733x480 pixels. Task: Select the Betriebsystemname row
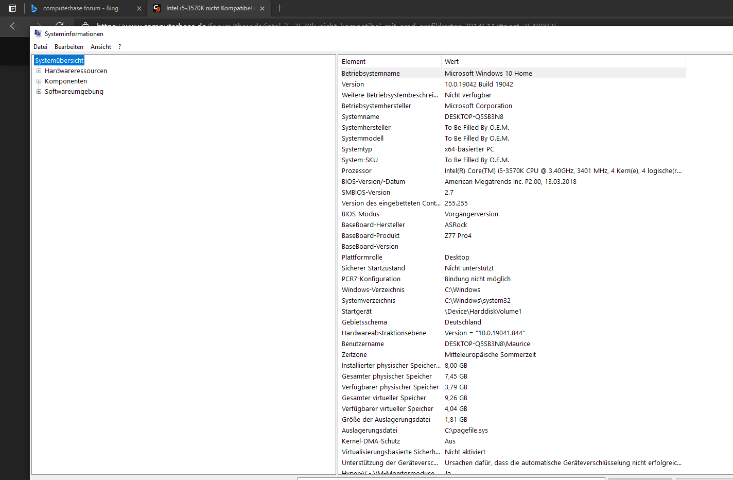pos(512,74)
